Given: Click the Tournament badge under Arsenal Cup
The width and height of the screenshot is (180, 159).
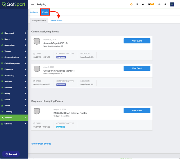Looking at the screenshot, I should [x=61, y=57].
